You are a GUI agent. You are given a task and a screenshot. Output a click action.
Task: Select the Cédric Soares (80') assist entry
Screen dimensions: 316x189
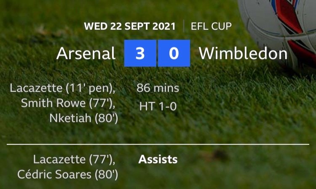[68, 174]
